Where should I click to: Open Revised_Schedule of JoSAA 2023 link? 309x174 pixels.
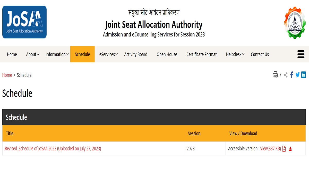[53, 148]
